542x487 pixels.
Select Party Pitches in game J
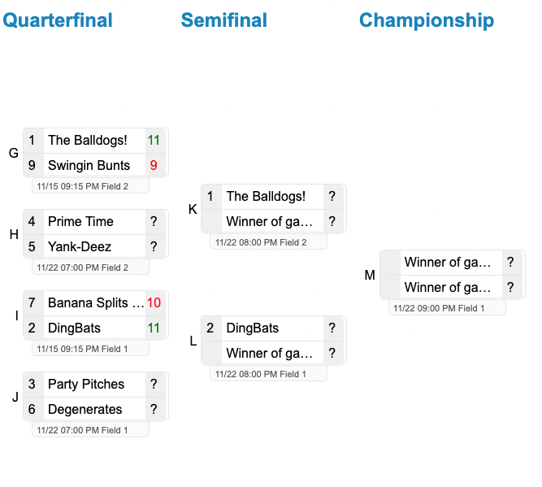tap(86, 385)
